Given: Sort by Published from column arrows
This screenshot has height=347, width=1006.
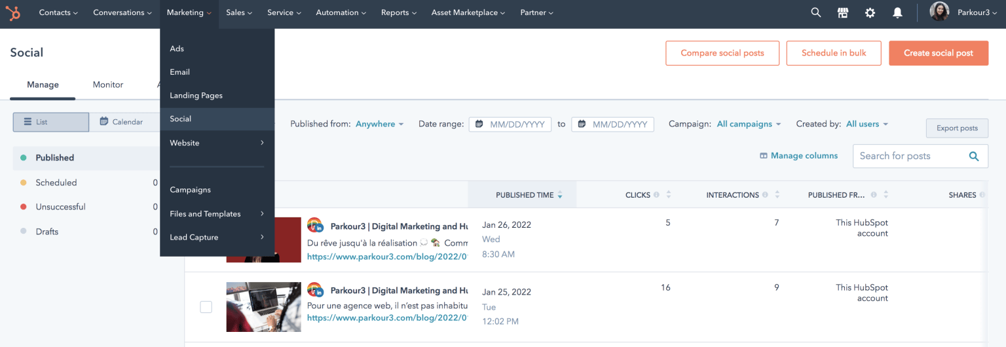Looking at the screenshot, I should [886, 195].
